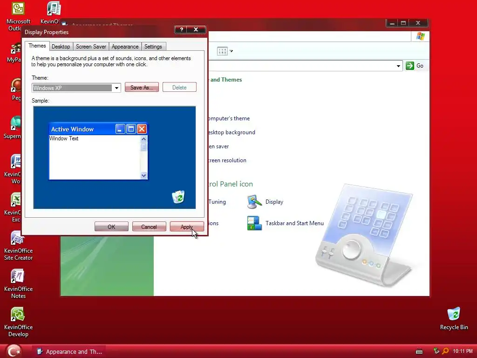Click the search magnifier tray icon

(x=445, y=351)
